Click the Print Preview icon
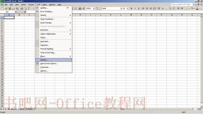 25,9
